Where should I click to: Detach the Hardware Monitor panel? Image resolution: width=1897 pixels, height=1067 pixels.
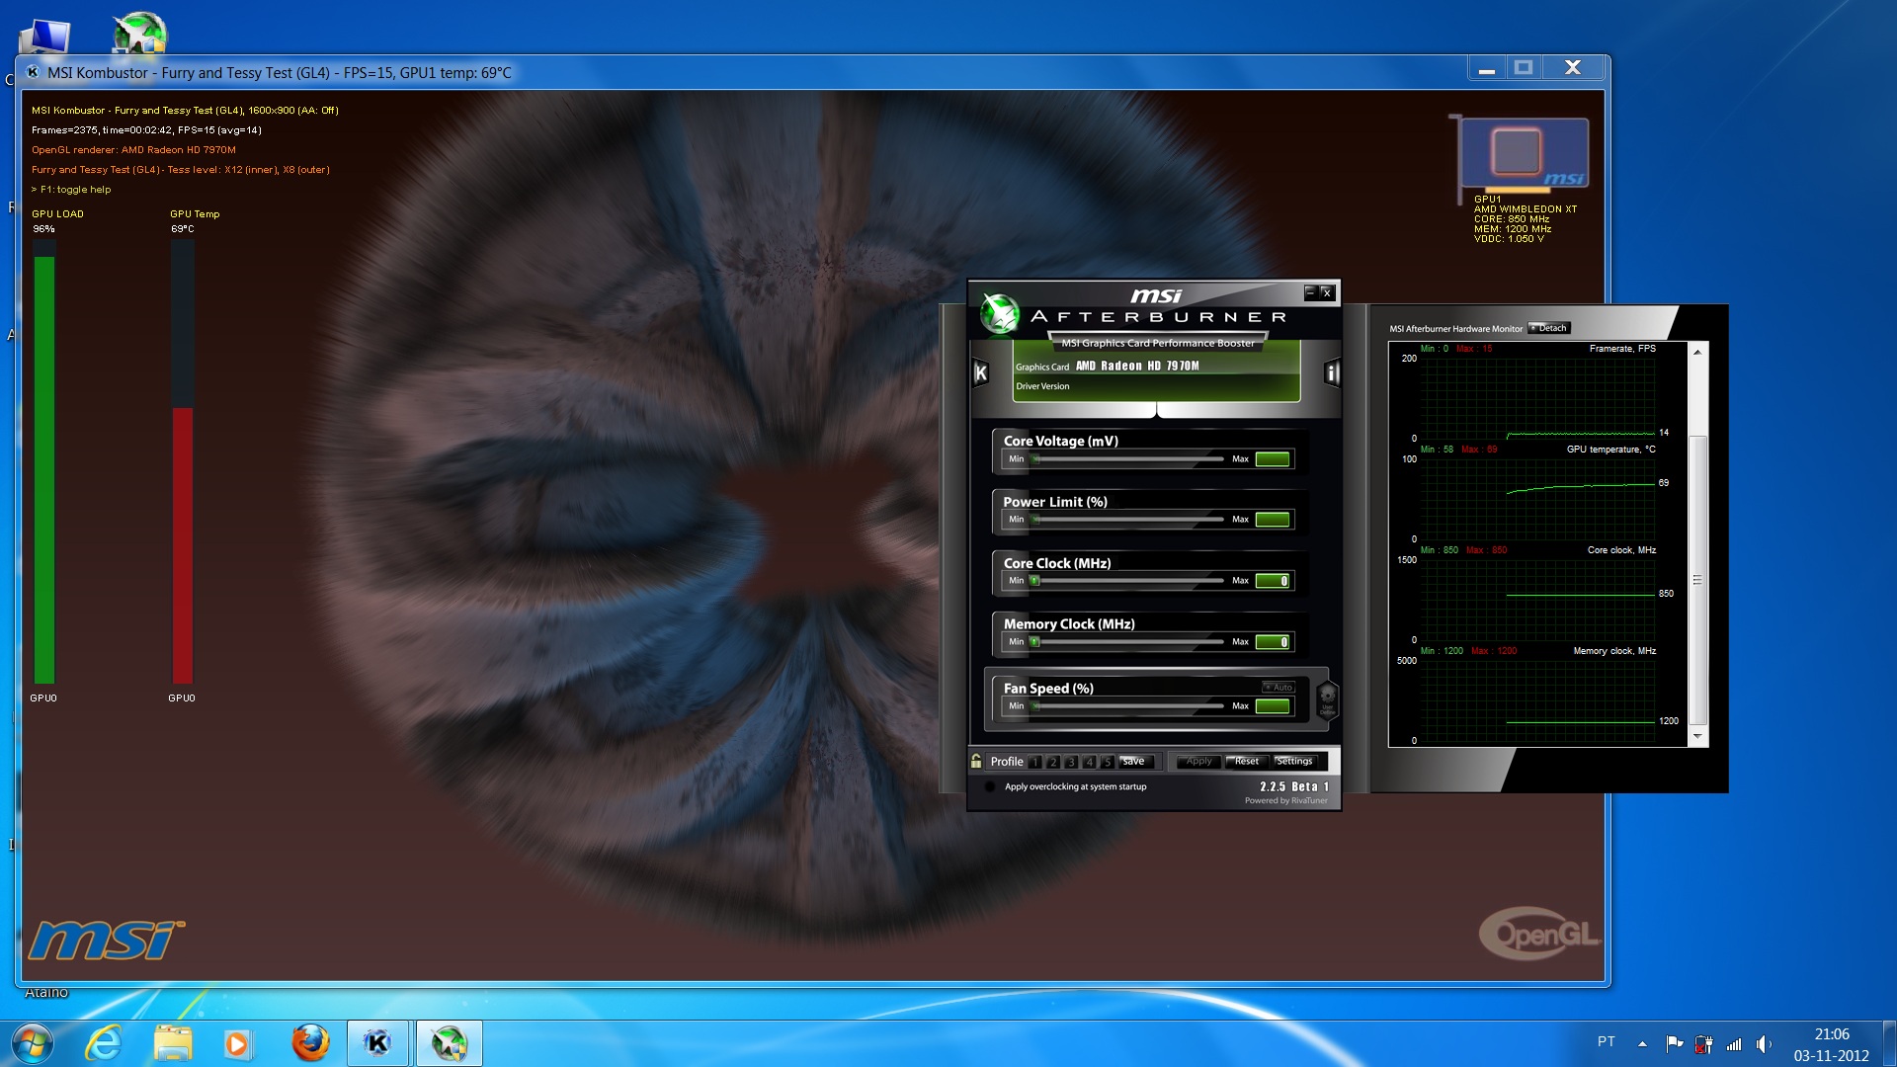[1548, 328]
